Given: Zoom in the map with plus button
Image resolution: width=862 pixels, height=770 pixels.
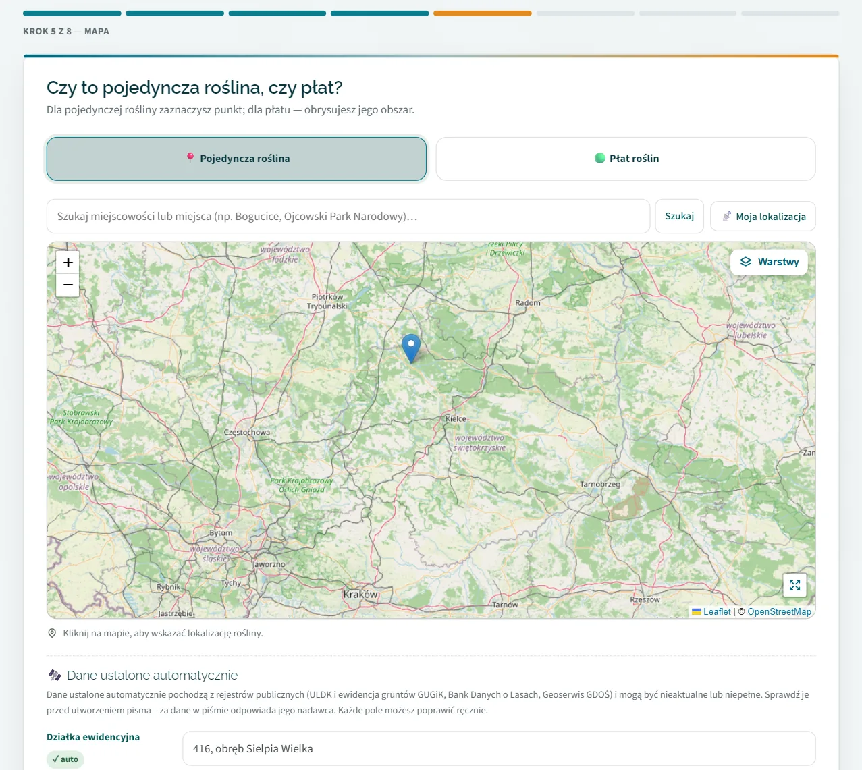Looking at the screenshot, I should click(68, 263).
